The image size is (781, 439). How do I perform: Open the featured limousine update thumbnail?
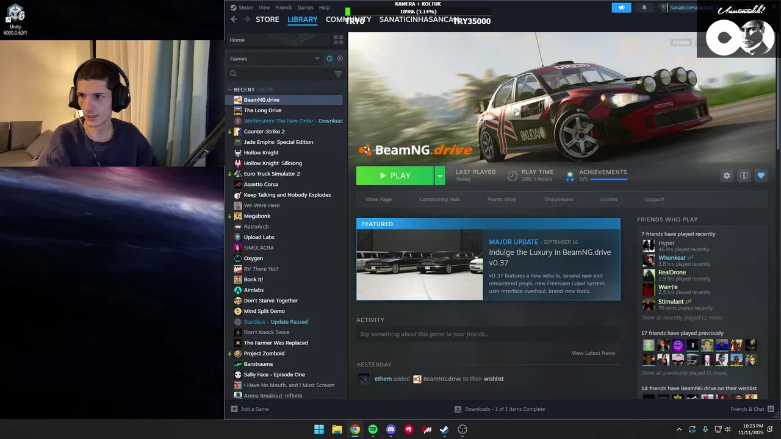[420, 265]
